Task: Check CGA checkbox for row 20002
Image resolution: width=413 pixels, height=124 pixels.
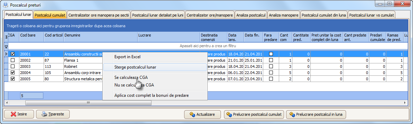Action: click(12, 60)
